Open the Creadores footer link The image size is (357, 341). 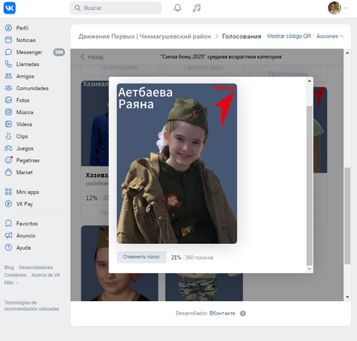click(15, 275)
